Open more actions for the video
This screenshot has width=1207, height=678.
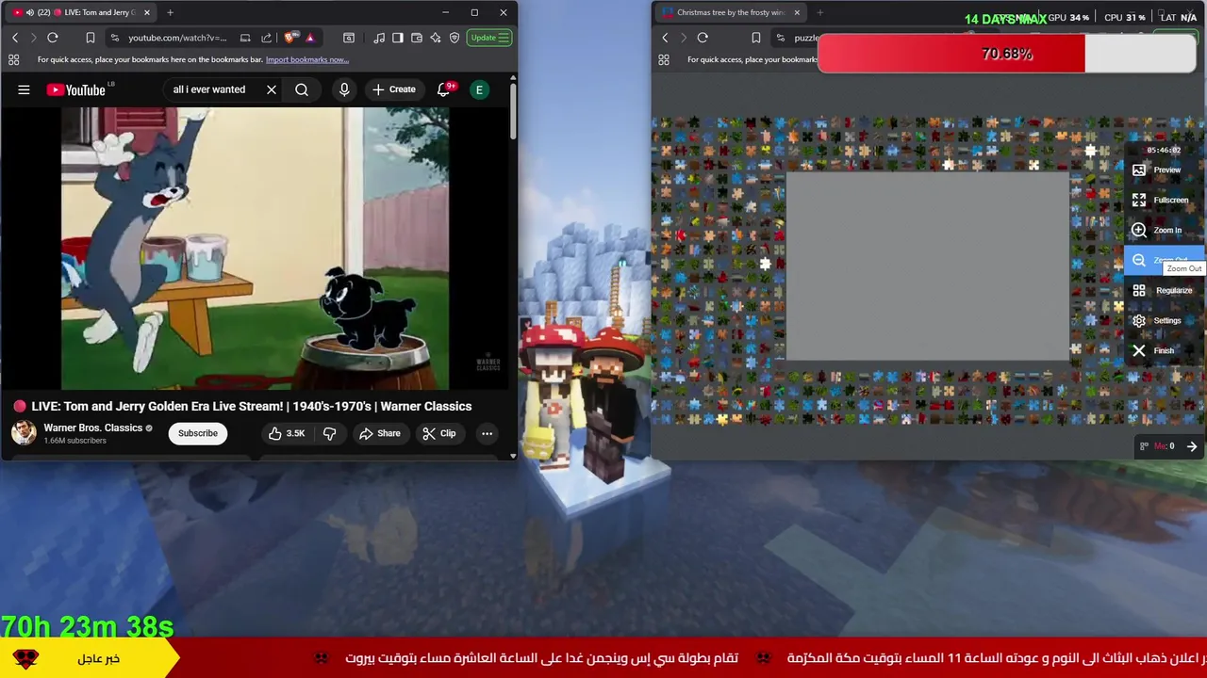[487, 433]
